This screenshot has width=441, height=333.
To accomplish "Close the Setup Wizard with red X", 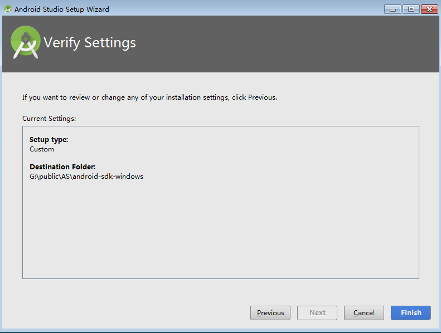I will coord(429,9).
